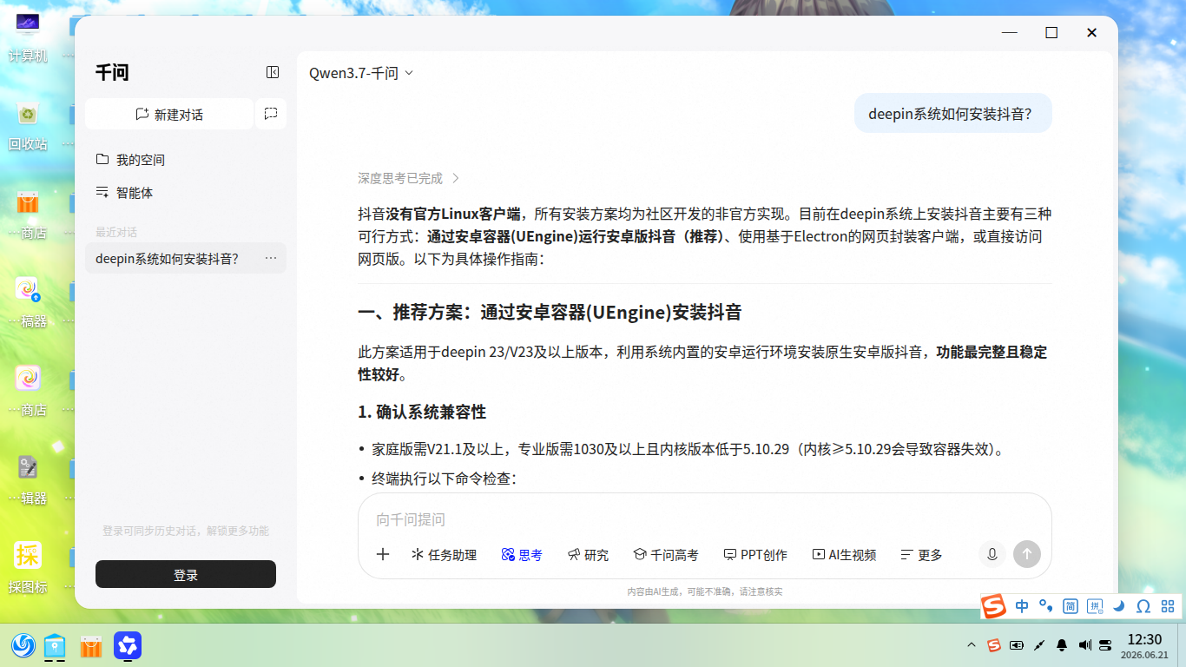Click the Qianwen app icon in taskbar
The height and width of the screenshot is (667, 1186).
click(x=128, y=645)
